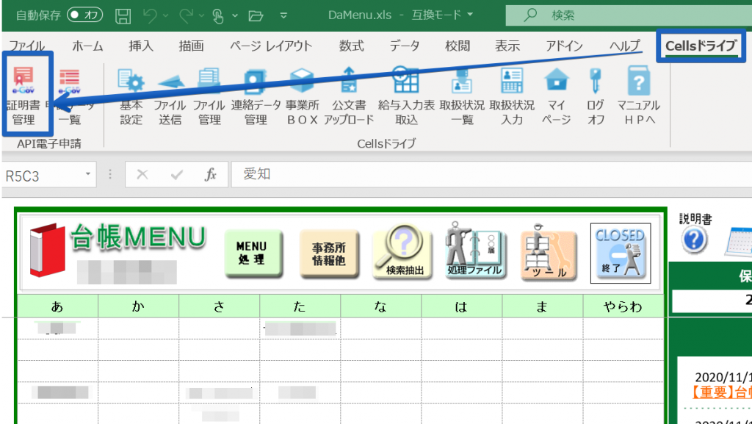This screenshot has width=752, height=424.
Task: Click the な column header
Action: point(381,306)
